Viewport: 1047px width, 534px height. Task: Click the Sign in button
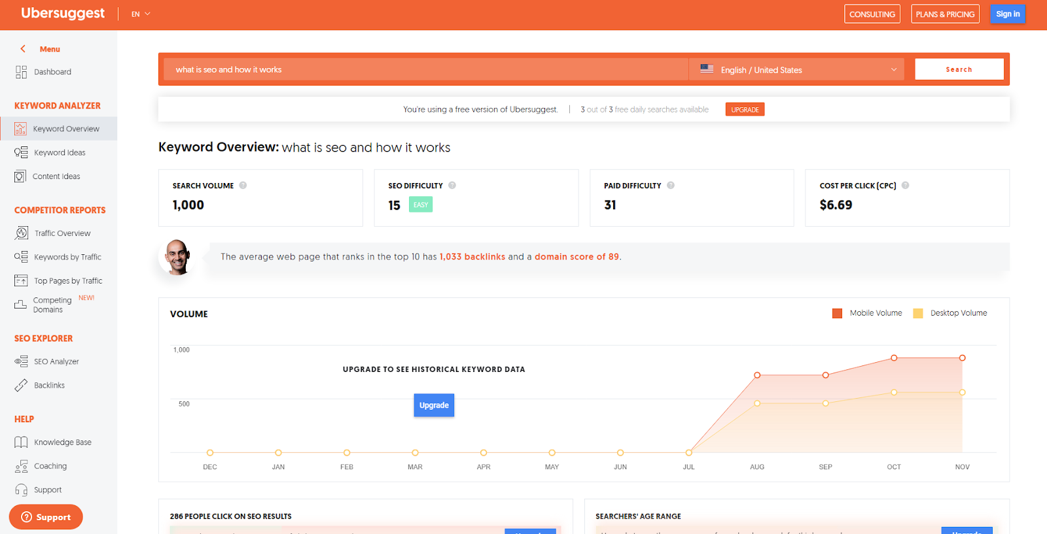pyautogui.click(x=1008, y=14)
